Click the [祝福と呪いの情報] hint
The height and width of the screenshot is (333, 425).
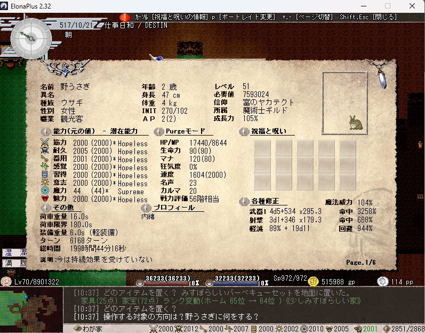tap(180, 17)
